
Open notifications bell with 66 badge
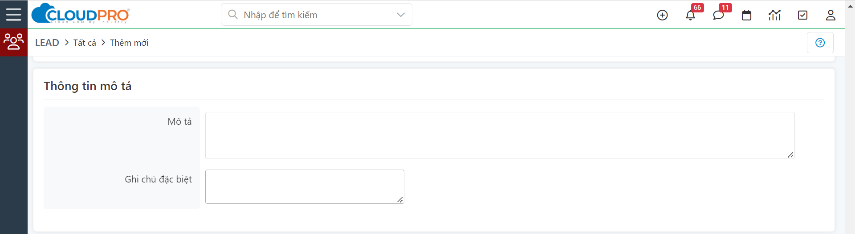(x=690, y=15)
